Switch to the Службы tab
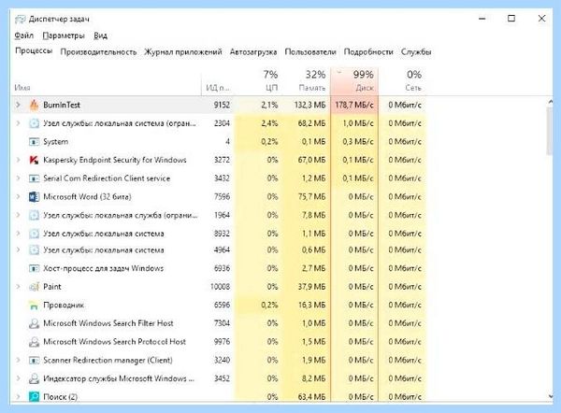The width and height of the screenshot is (561, 413). (x=416, y=52)
